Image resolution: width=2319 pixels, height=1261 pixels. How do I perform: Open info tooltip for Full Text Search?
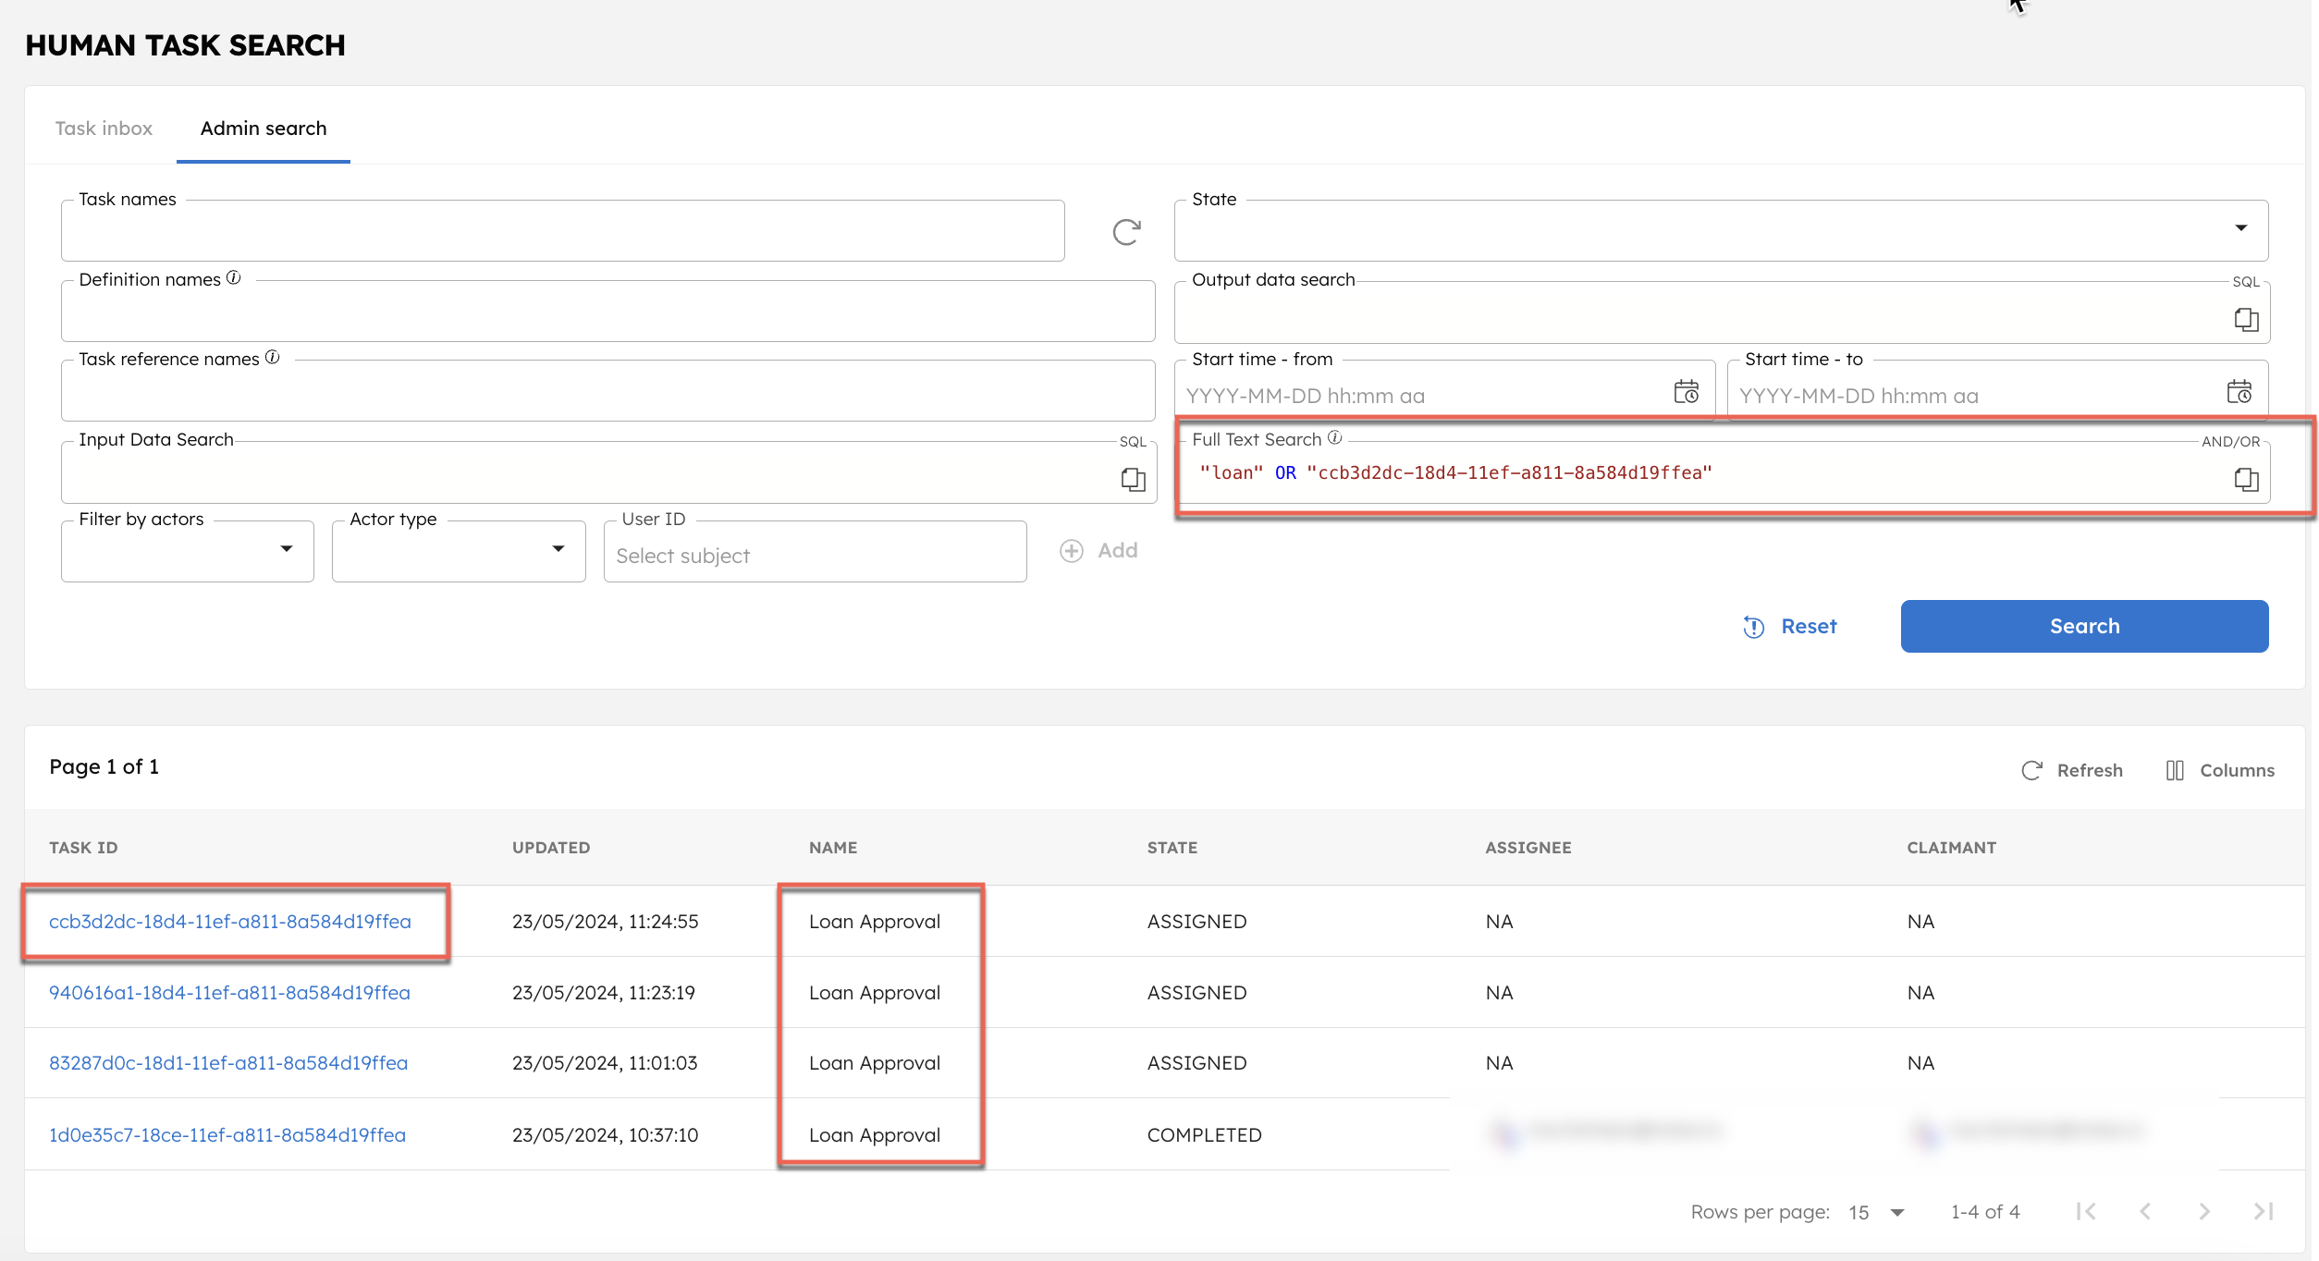point(1335,437)
